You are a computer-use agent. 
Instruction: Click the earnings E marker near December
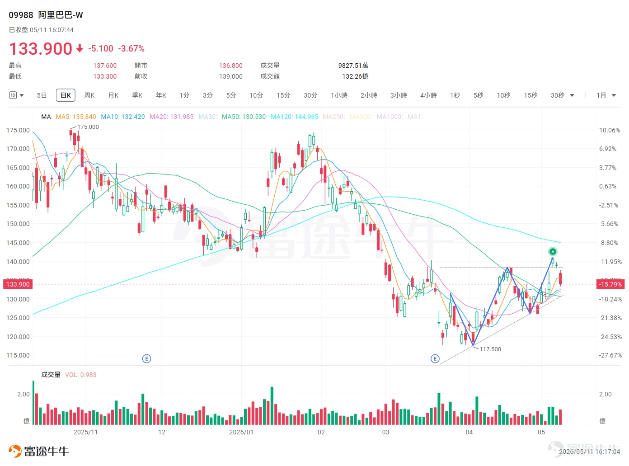point(146,359)
